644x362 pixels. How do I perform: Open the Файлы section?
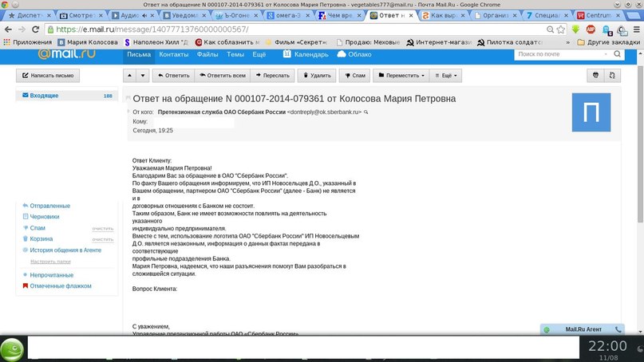(207, 54)
